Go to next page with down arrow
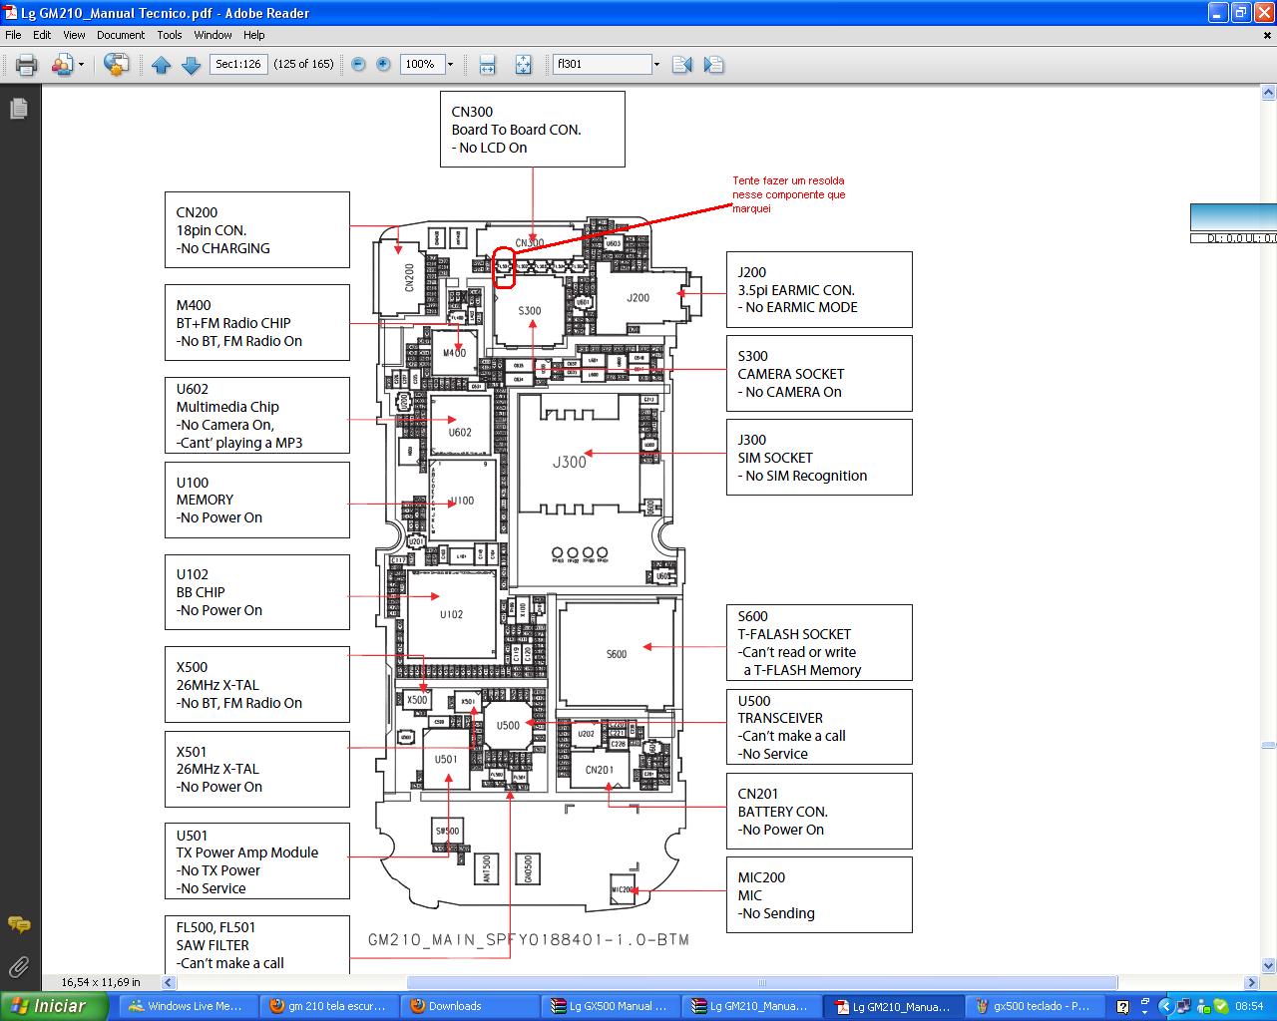 pos(191,65)
